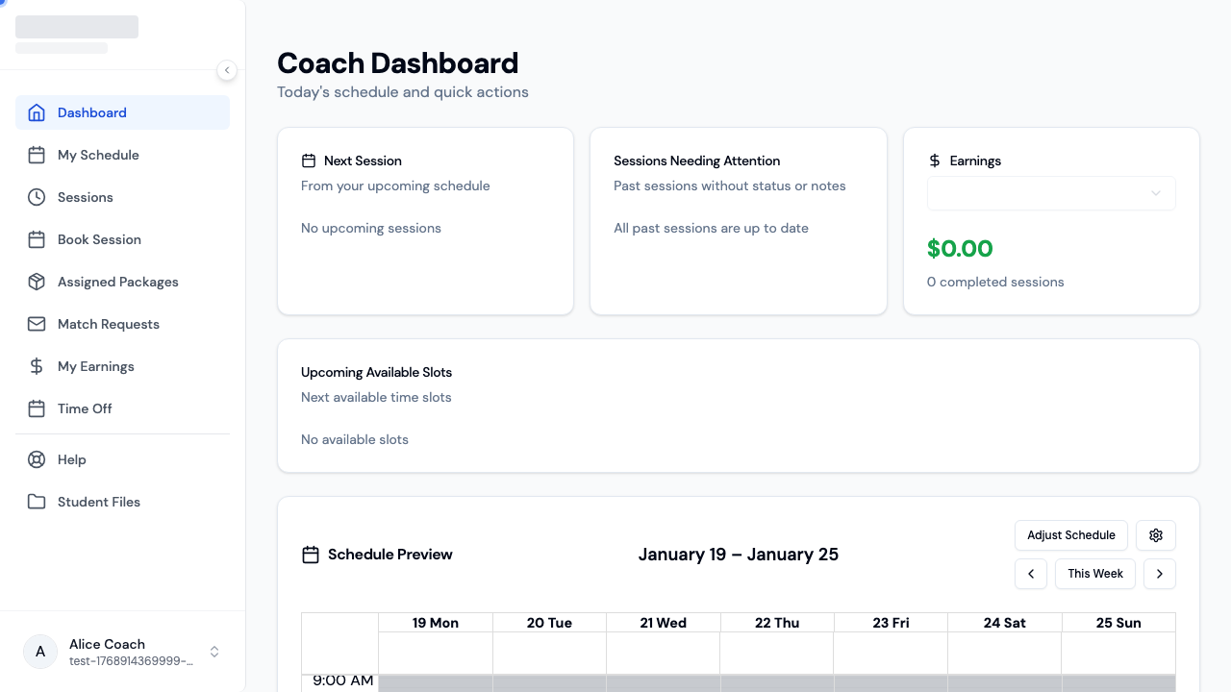The image size is (1231, 692).
Task: Open schedule settings gear icon
Action: tap(1156, 535)
